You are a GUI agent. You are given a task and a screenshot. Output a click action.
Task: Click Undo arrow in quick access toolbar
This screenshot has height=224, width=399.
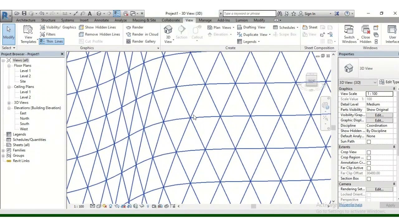click(x=42, y=14)
